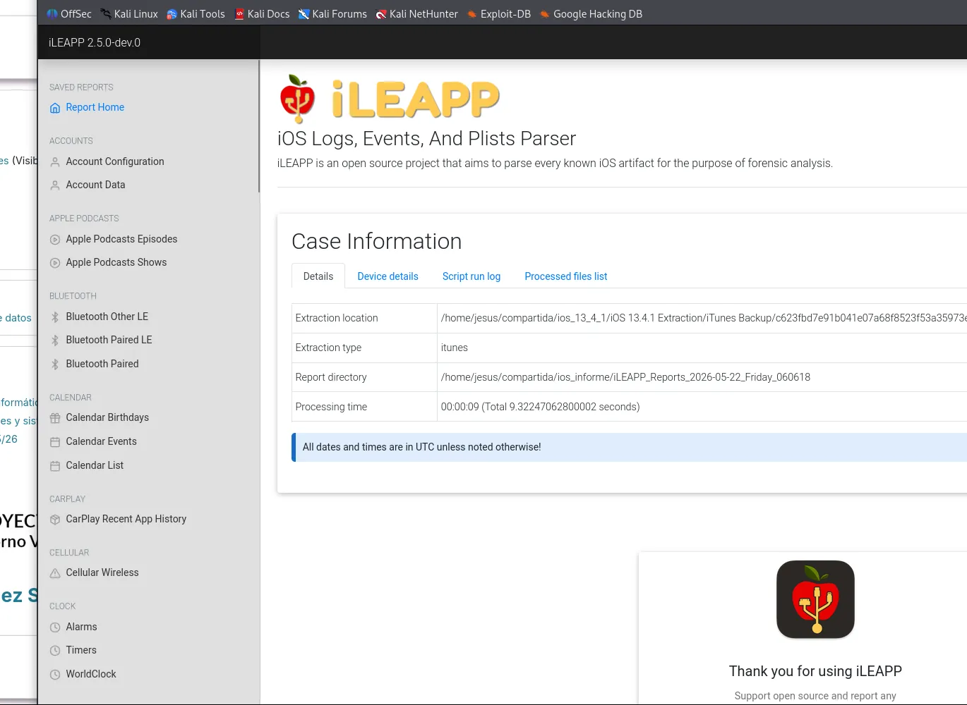Open the OffSec bookmark
Screen dimensions: 967x705
tap(69, 14)
